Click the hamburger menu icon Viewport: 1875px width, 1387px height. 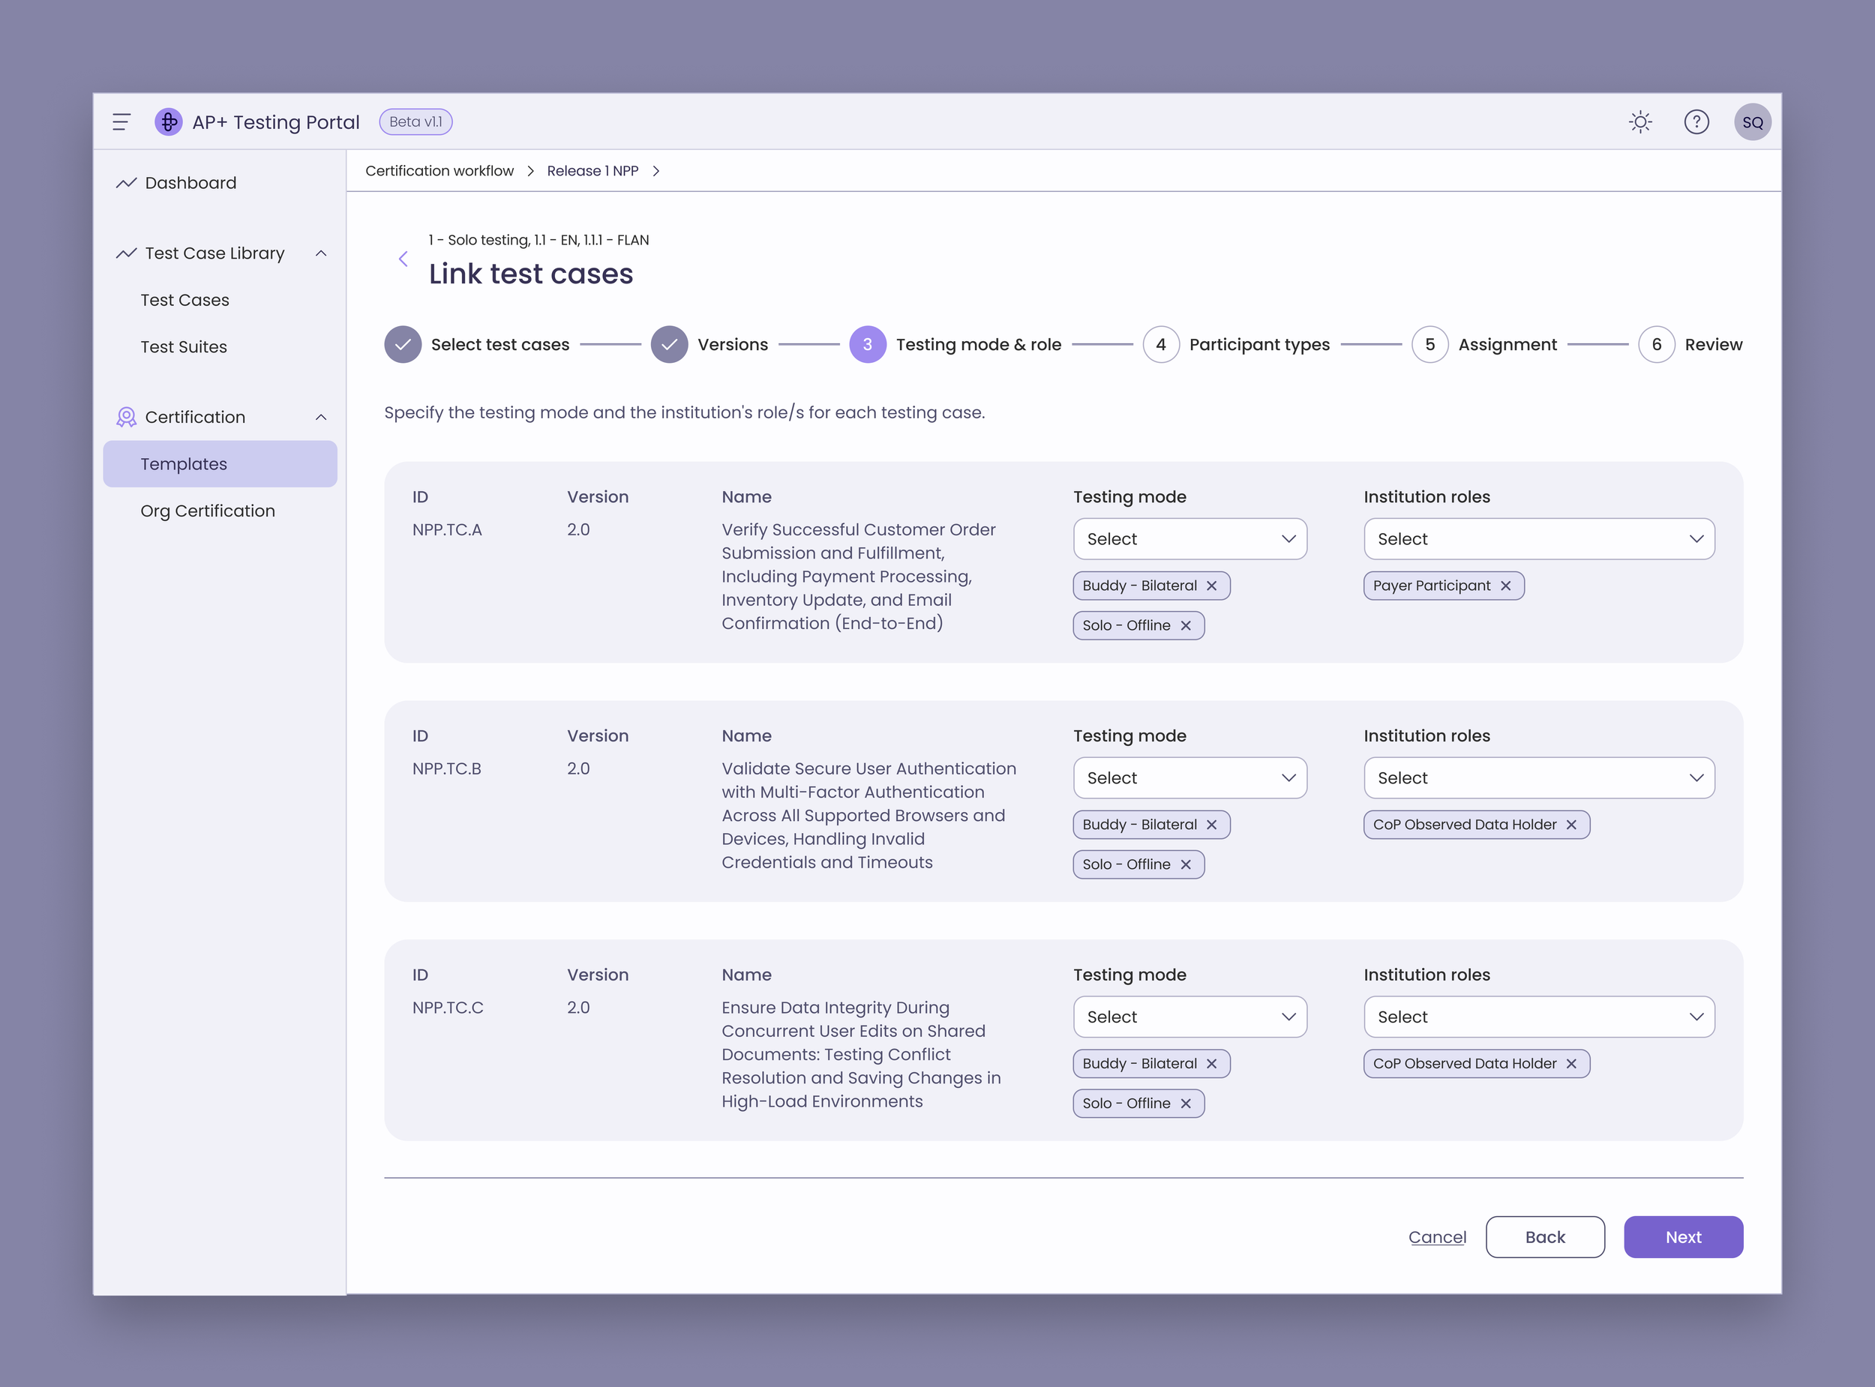[121, 121]
